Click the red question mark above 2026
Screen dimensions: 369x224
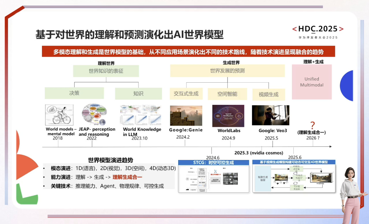click(x=313, y=125)
